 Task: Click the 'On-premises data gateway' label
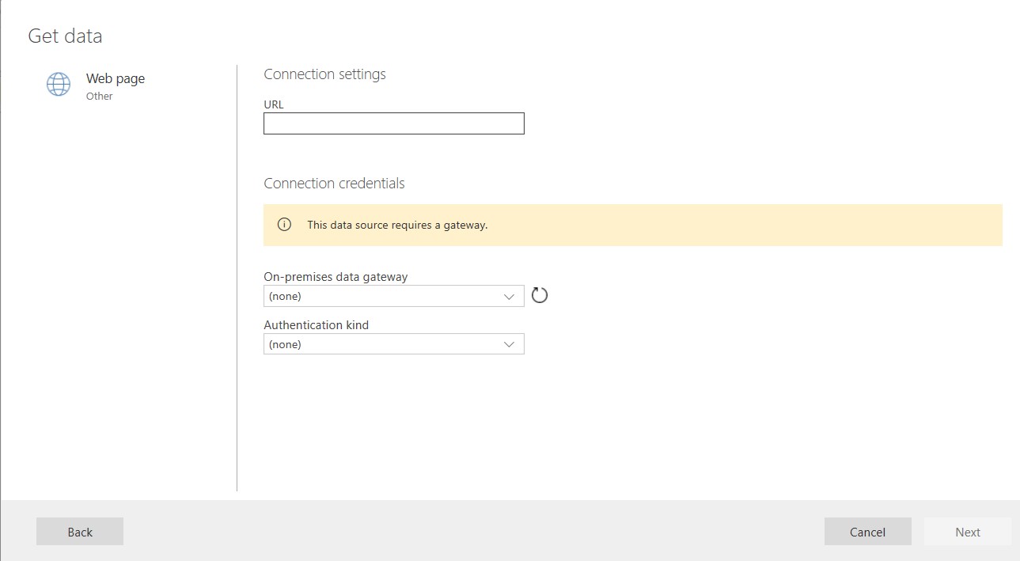tap(336, 277)
